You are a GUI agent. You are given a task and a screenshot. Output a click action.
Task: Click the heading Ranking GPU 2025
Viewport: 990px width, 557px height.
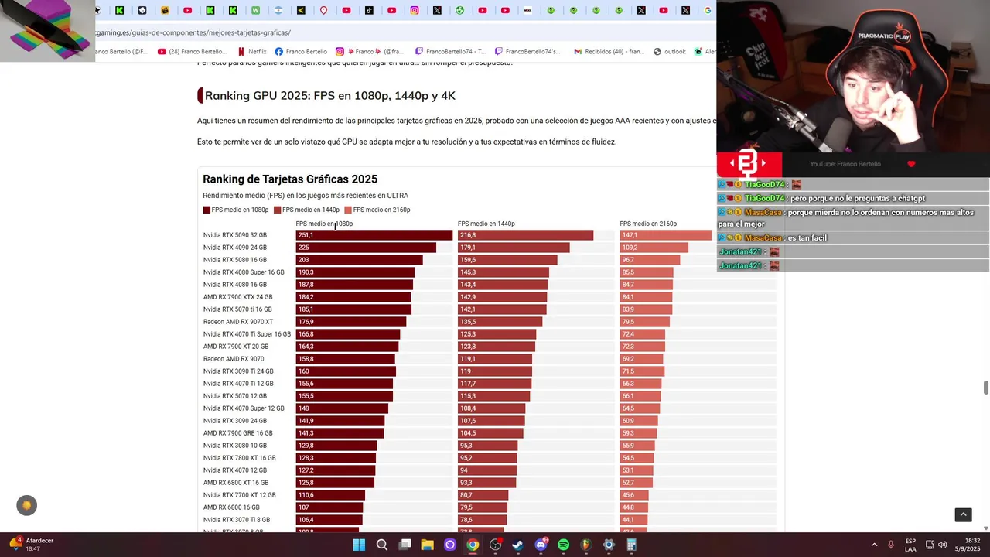coord(330,95)
